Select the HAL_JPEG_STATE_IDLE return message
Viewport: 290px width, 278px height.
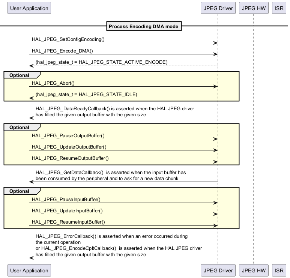point(86,94)
